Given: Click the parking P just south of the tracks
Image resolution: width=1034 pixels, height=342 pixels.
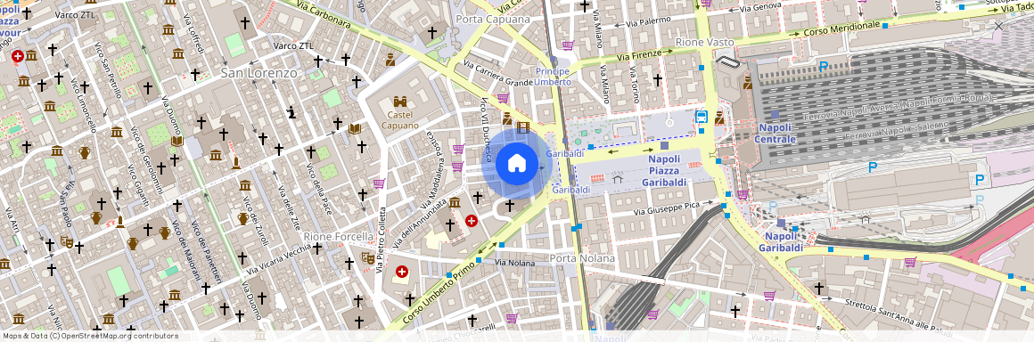Looking at the screenshot, I should point(873,167).
